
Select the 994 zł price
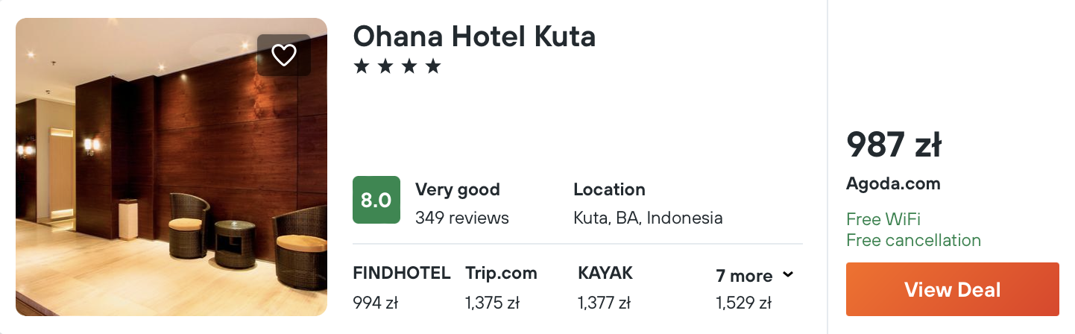click(x=376, y=303)
